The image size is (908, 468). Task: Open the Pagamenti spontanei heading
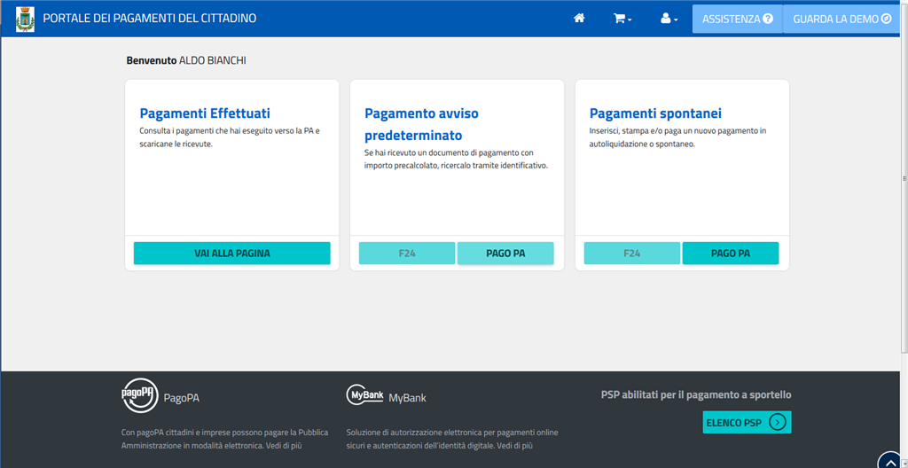(655, 113)
